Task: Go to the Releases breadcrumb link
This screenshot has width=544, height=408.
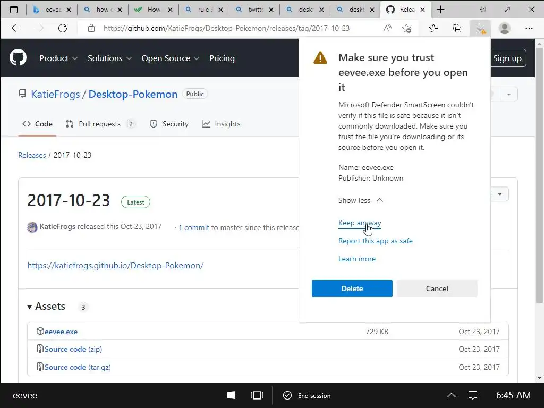Action: pyautogui.click(x=32, y=155)
